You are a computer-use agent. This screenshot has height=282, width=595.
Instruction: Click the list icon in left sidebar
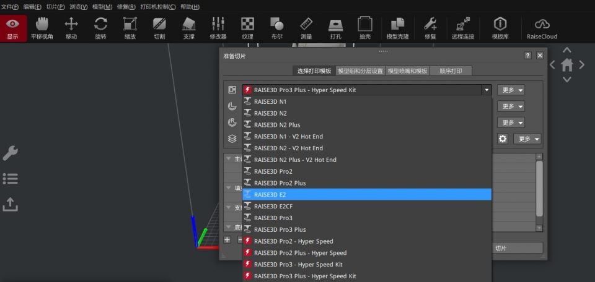click(11, 179)
